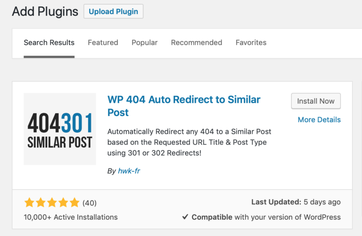The width and height of the screenshot is (362, 236).
Task: Open the Popular plugins tab
Action: pos(144,42)
